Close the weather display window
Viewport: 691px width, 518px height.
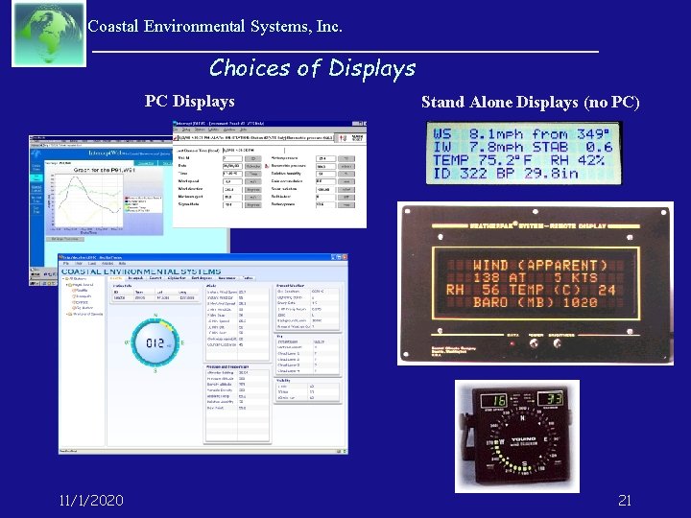(345, 257)
